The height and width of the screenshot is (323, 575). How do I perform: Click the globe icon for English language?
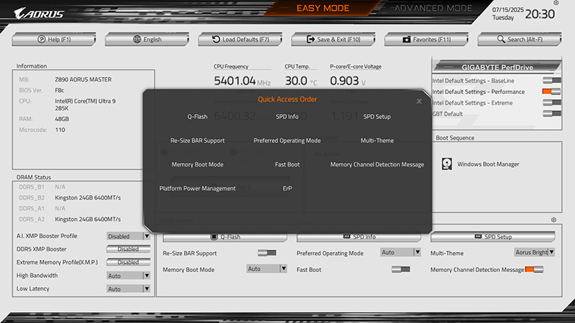(x=137, y=39)
